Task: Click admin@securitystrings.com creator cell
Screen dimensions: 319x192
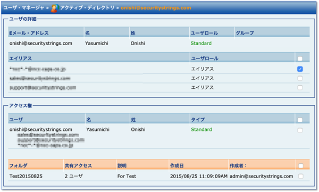Action: click(262, 177)
